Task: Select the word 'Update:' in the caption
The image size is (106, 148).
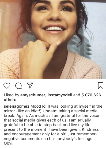Action: pyautogui.click(x=50, y=111)
